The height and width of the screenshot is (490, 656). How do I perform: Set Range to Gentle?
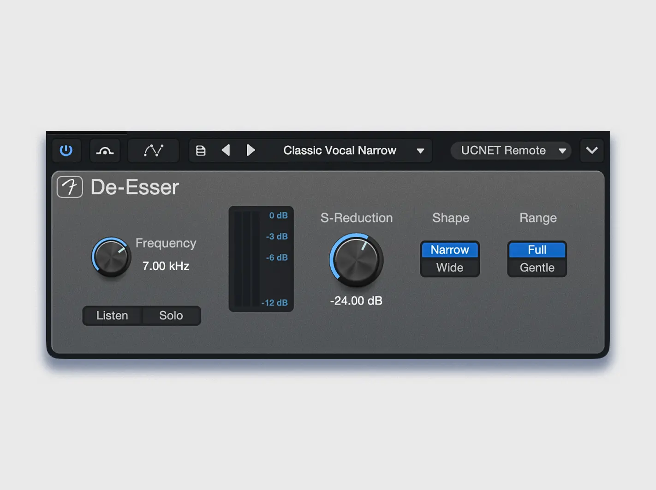coord(537,268)
